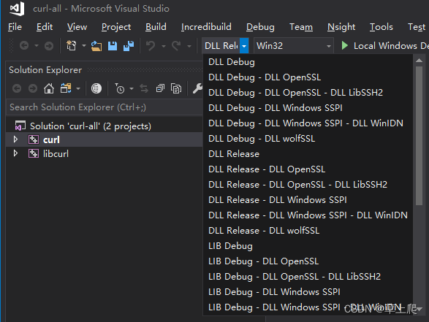This screenshot has height=322, width=429.
Task: Click the configuration list scrollbar thumb
Action: pyautogui.click(x=419, y=136)
